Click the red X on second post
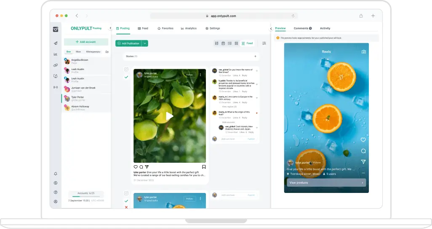The width and height of the screenshot is (432, 229). tap(126, 207)
